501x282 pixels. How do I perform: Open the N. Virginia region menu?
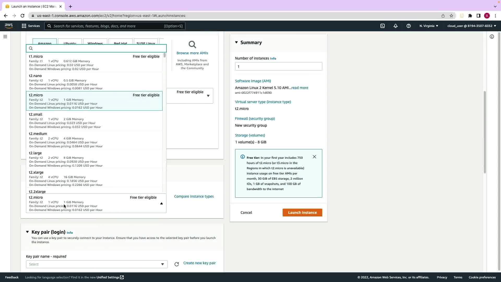[429, 26]
